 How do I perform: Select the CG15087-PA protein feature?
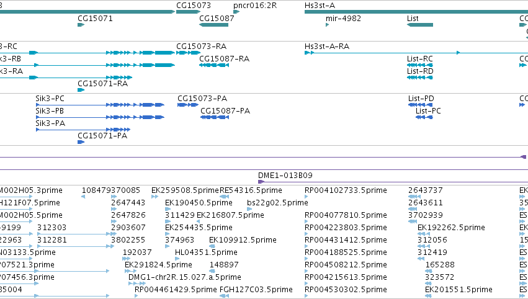pos(215,117)
